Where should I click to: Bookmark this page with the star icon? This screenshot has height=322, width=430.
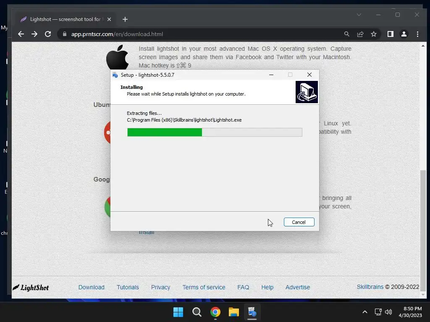(373, 34)
